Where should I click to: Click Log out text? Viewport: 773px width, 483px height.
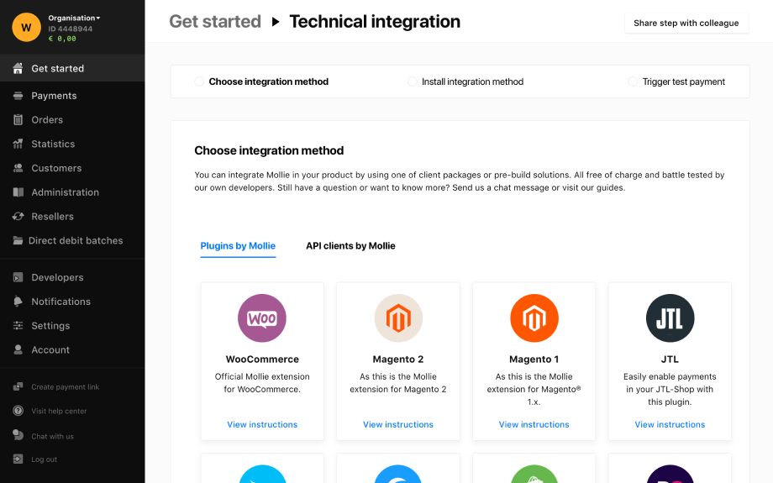tap(44, 459)
